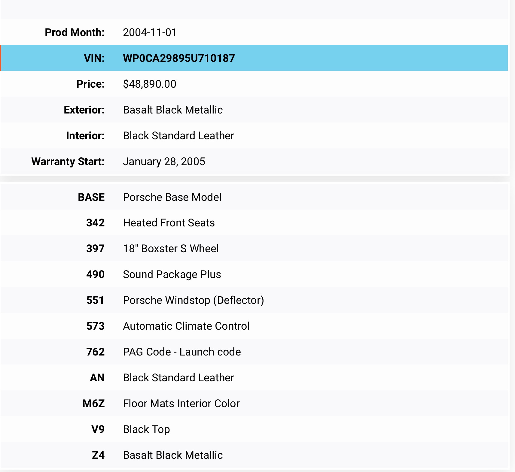
Task: Select the VIN number WP0CA29895U710187
Action: pos(179,58)
